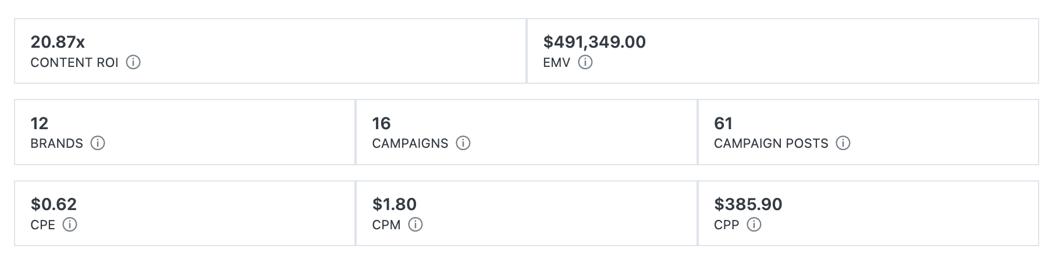This screenshot has height=263, width=1052.
Task: Open the CPP info icon
Action: pos(754,225)
